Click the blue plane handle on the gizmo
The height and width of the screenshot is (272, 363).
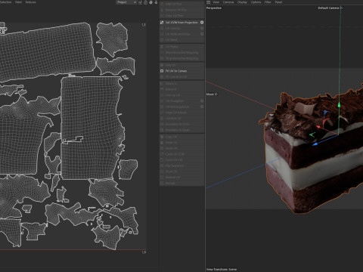326,113
